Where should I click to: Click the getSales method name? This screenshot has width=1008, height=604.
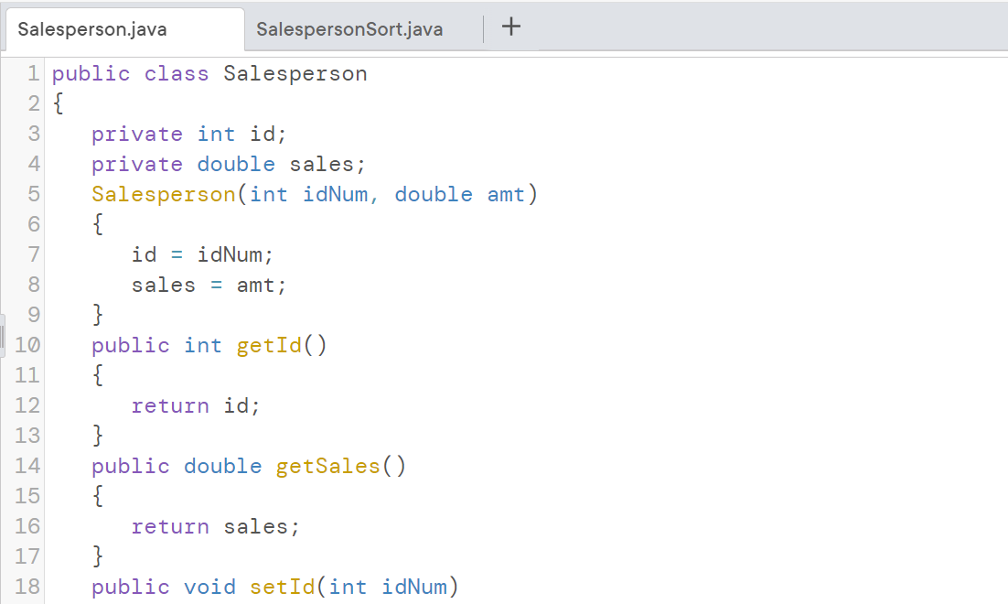point(327,466)
